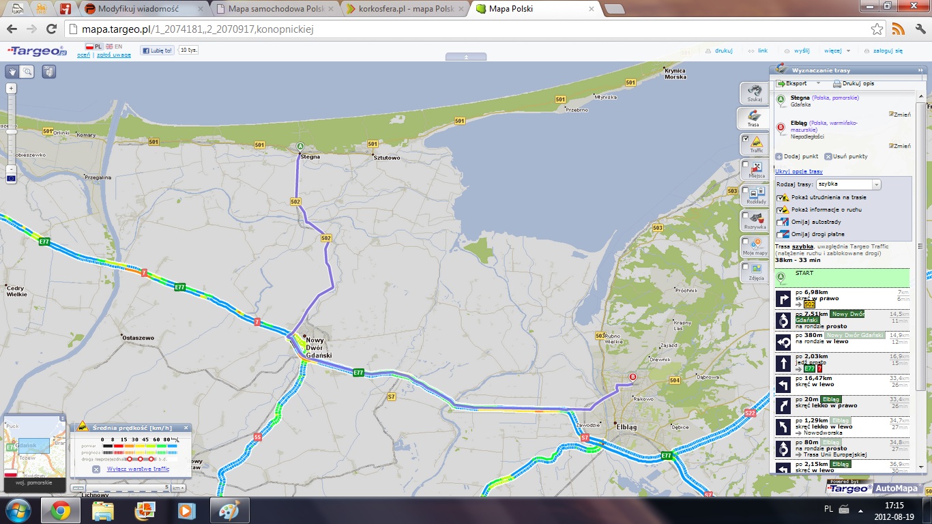Open the Trasa route panel button

(753, 117)
